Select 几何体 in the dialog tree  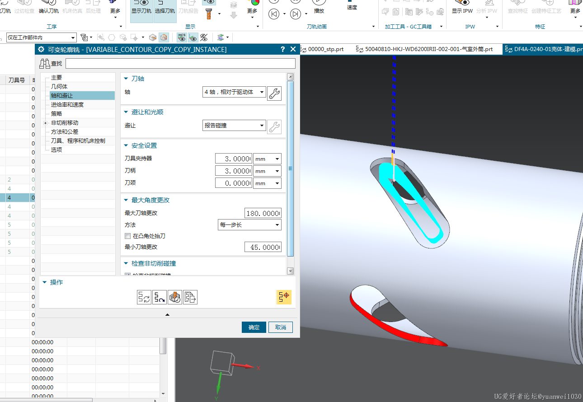[59, 87]
